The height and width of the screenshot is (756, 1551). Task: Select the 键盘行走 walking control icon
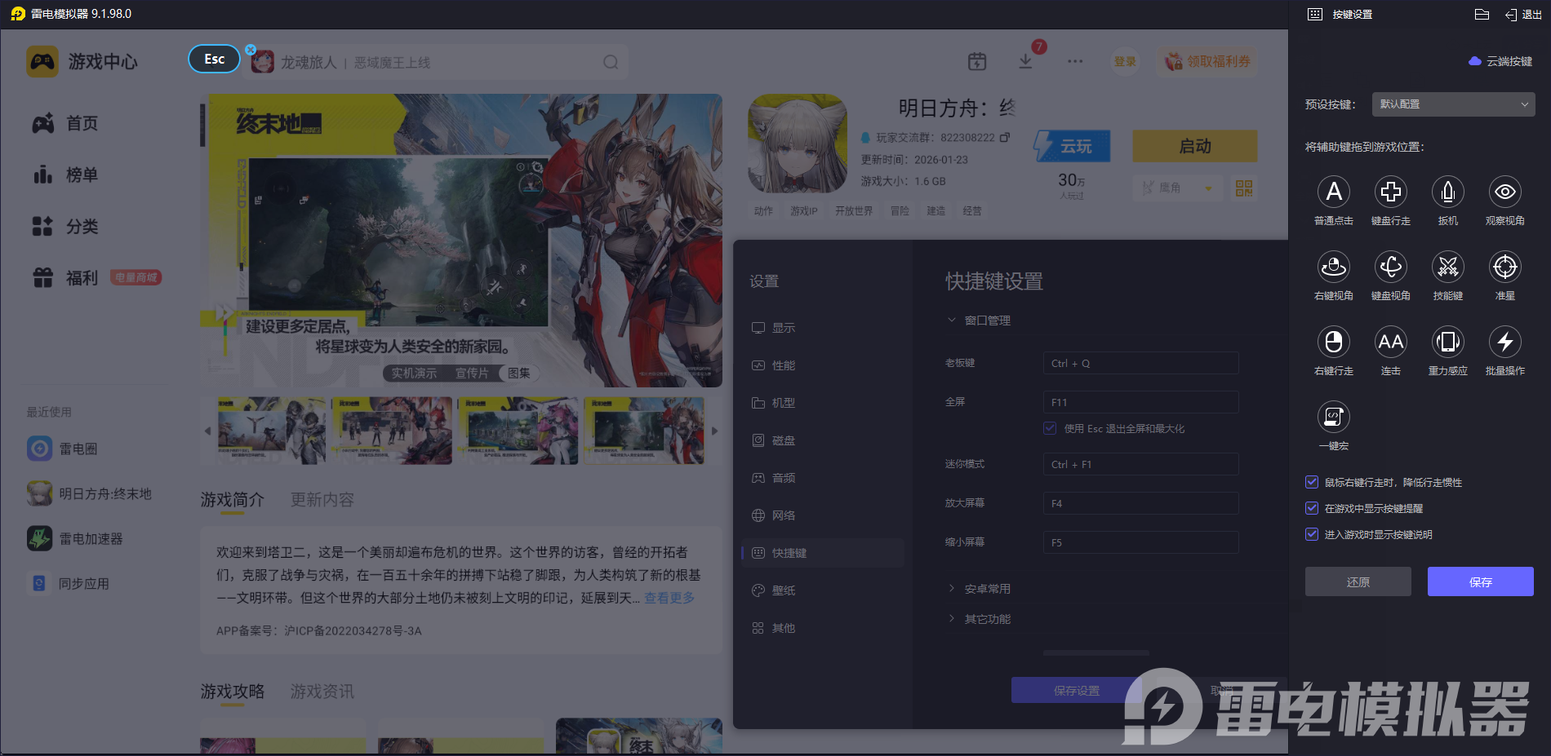tap(1391, 193)
